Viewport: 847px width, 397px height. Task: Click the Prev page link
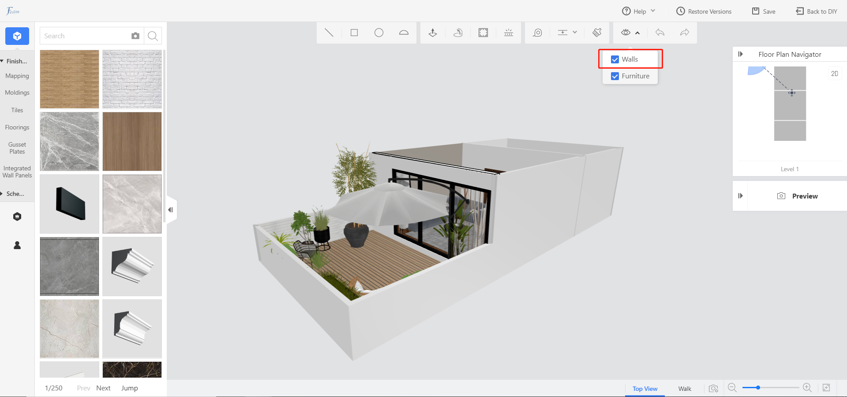[x=83, y=388]
